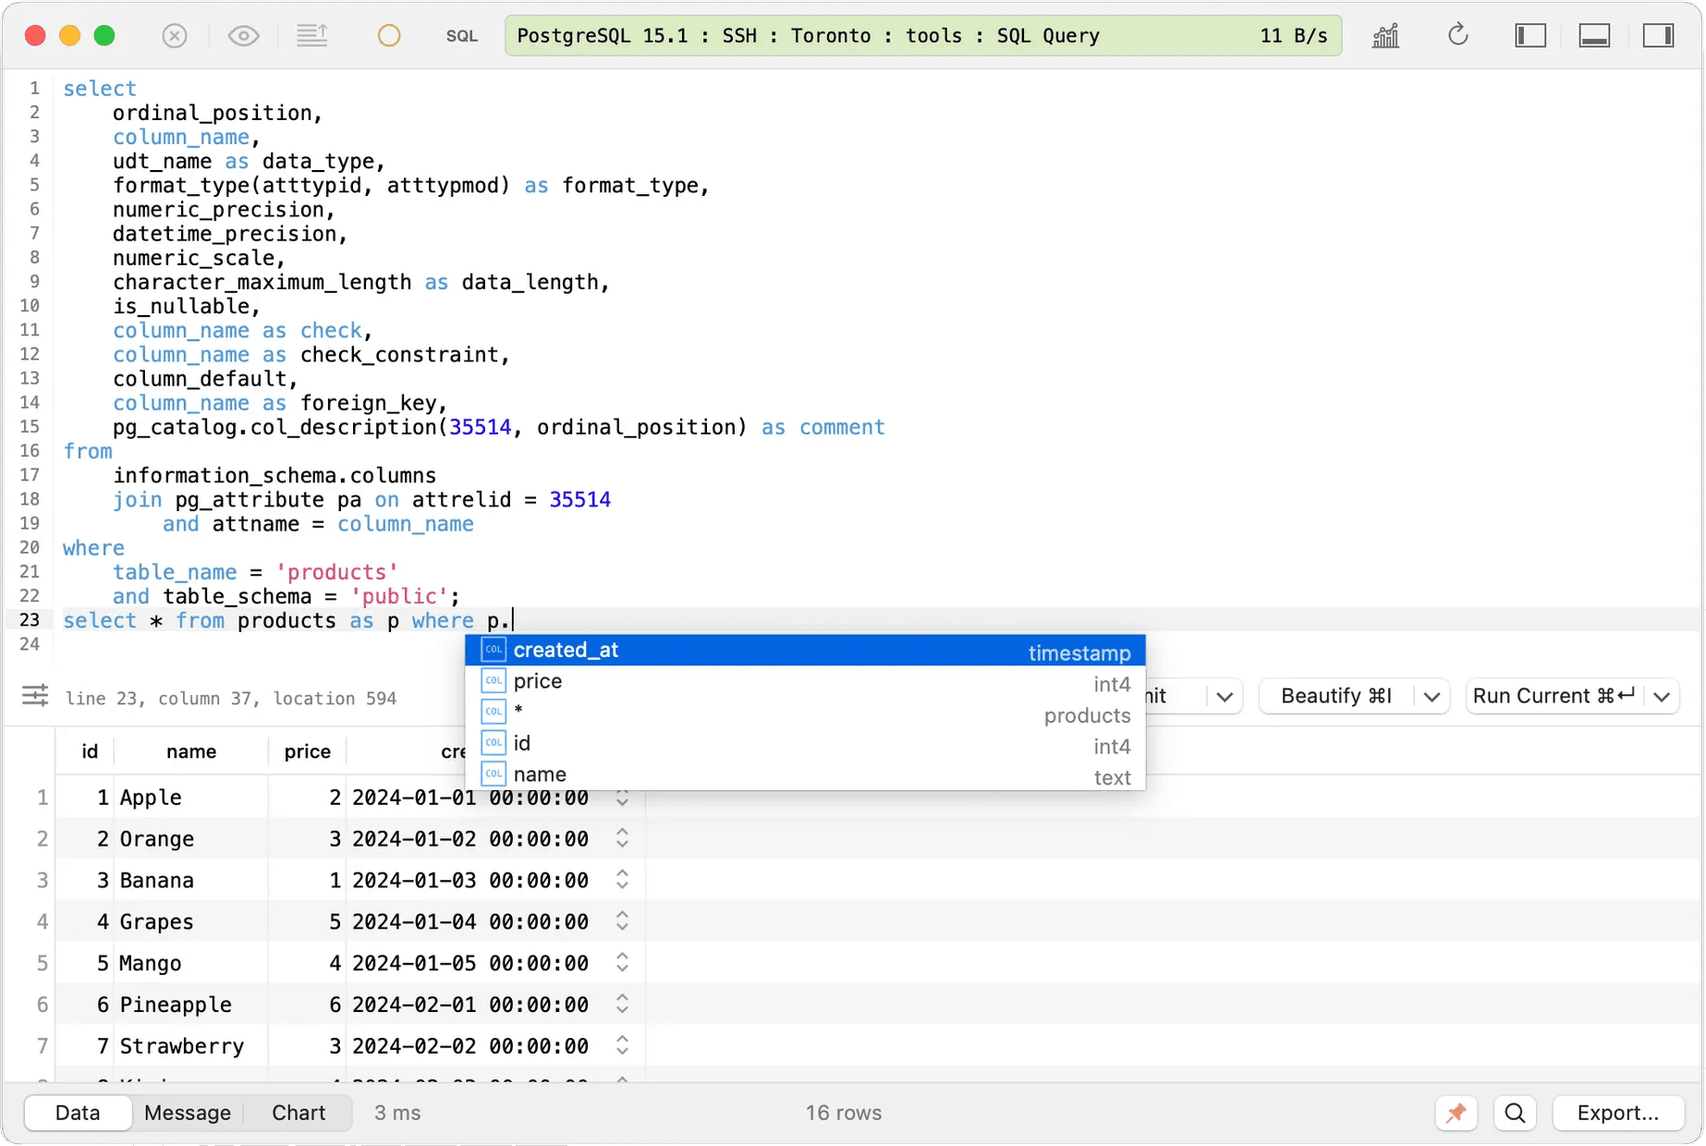Click the editor settings sliders icon

coord(35,696)
